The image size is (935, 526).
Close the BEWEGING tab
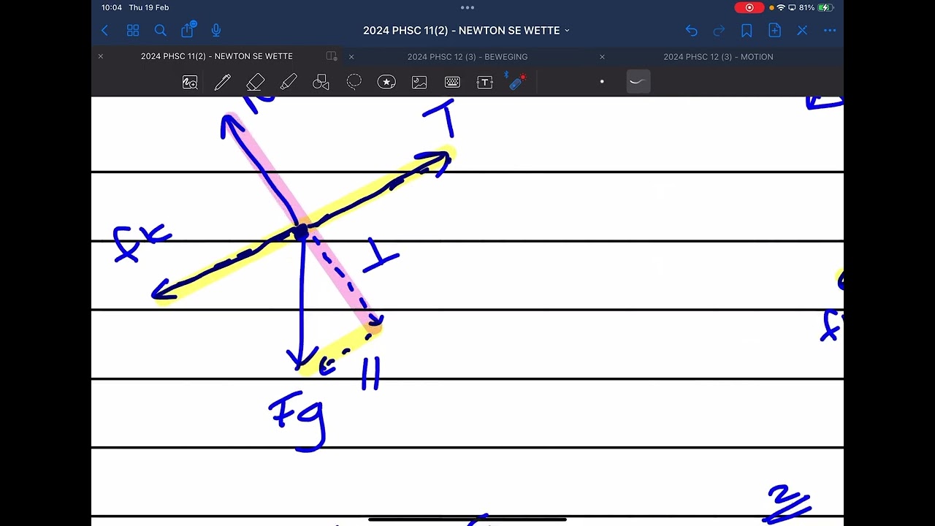[x=351, y=56]
